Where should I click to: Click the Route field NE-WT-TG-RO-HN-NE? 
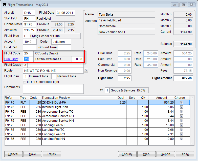click(x=53, y=71)
